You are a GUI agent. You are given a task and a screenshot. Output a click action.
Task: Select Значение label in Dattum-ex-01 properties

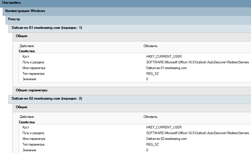tap(29, 79)
